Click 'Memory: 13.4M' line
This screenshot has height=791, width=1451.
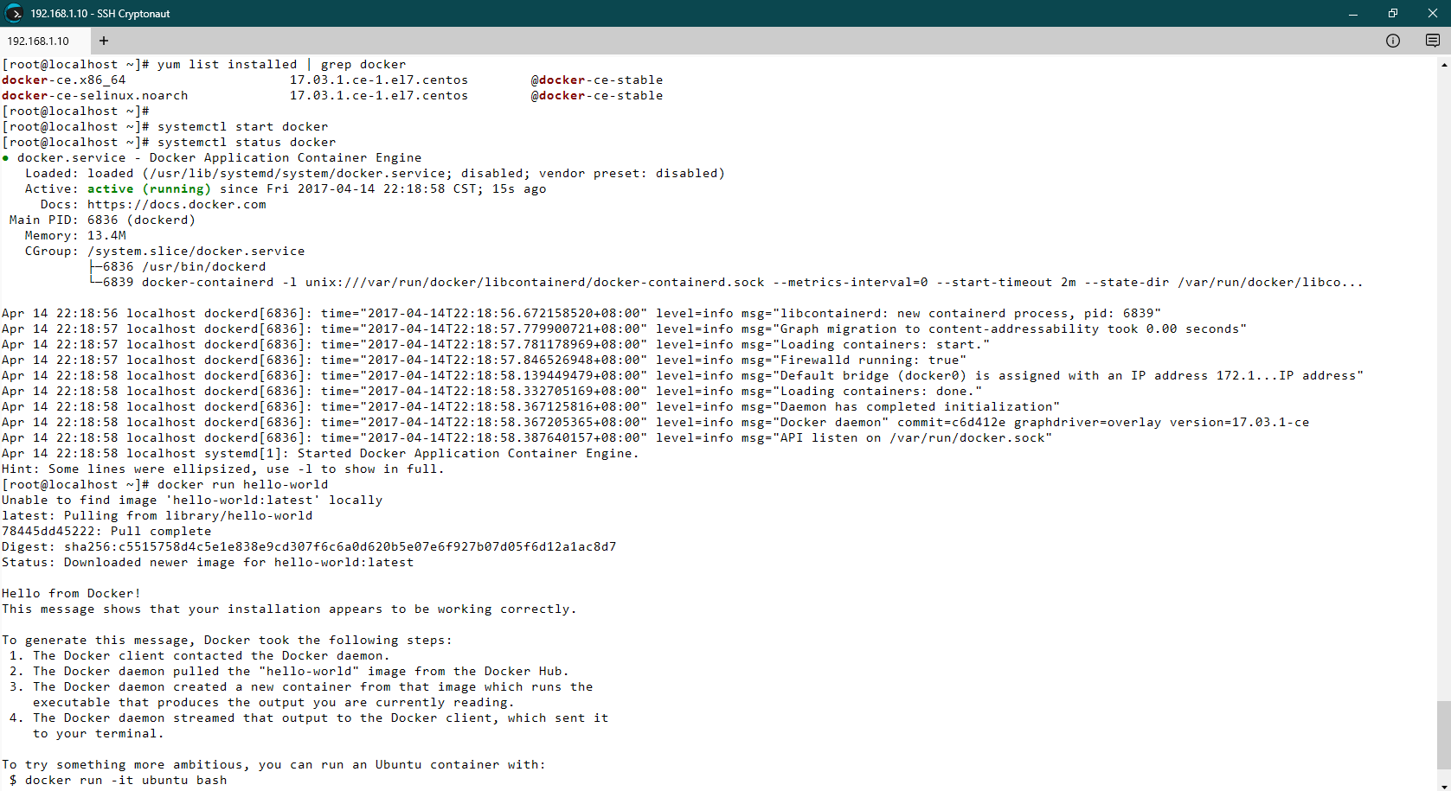pyautogui.click(x=75, y=236)
